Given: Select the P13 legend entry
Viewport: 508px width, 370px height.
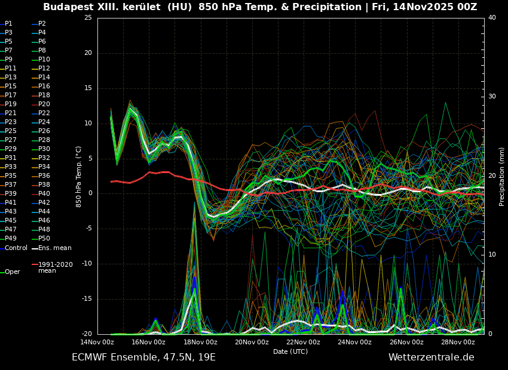Looking at the screenshot, I should pyautogui.click(x=11, y=78).
